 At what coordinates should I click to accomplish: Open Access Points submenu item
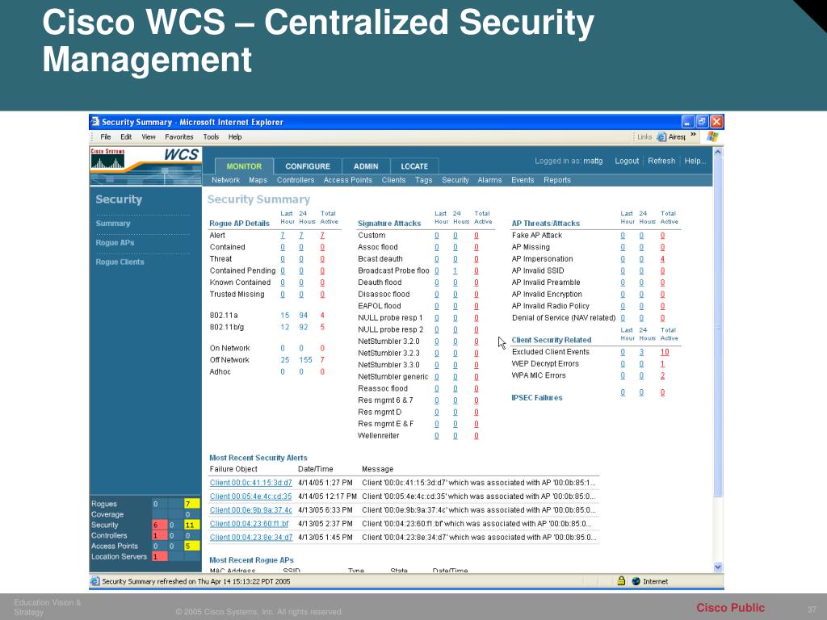tap(347, 180)
